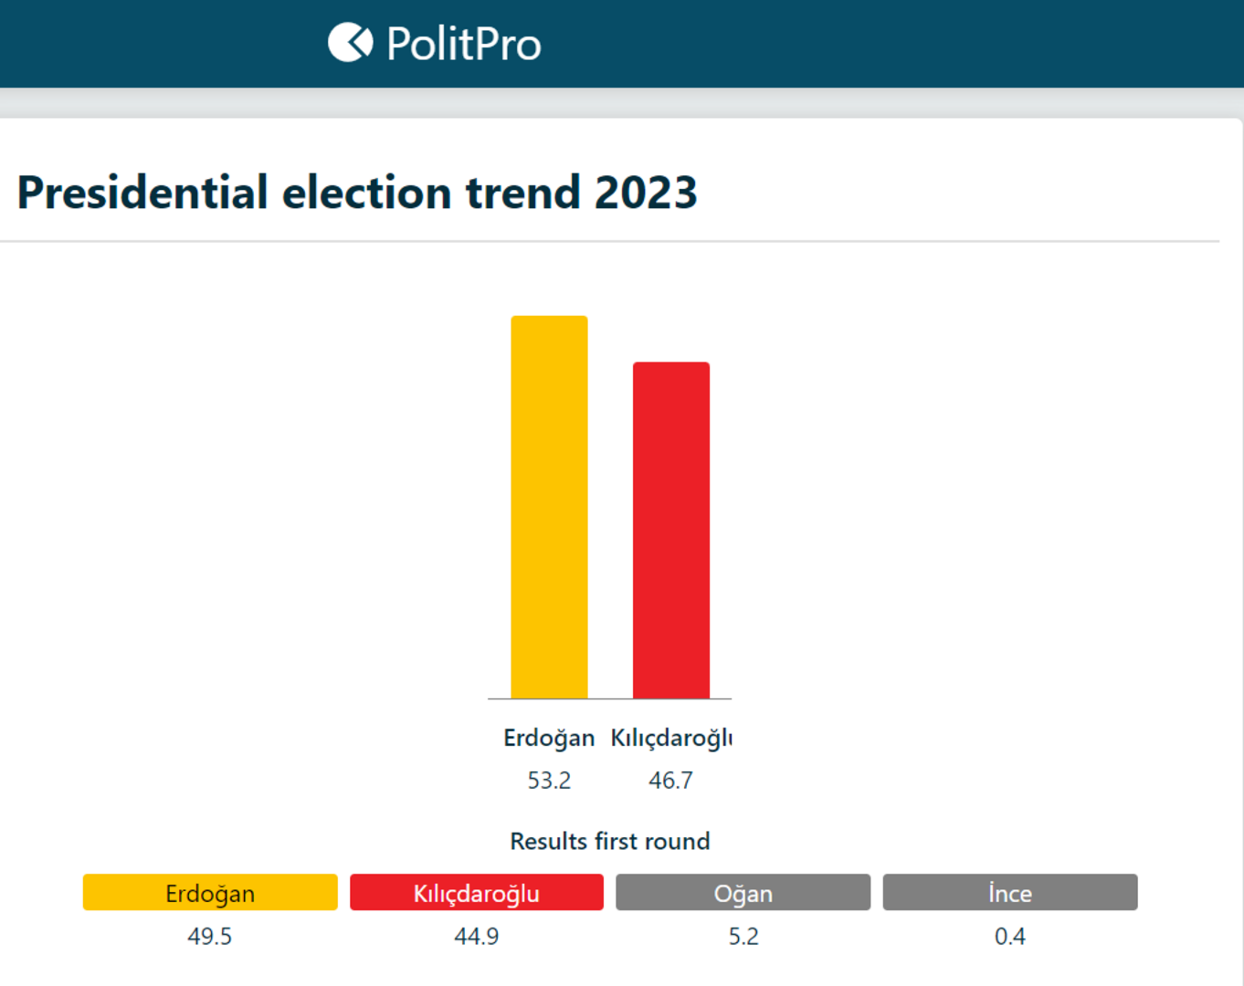Click the Presidential election trend 2023 heading

357,193
